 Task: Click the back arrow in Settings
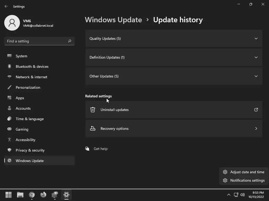[x=6, y=6]
